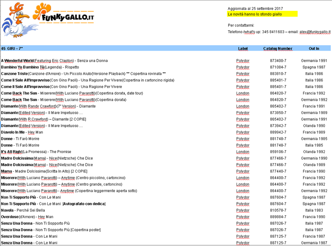
Task: Click catalog number 883810-7
Action: click(x=278, y=74)
